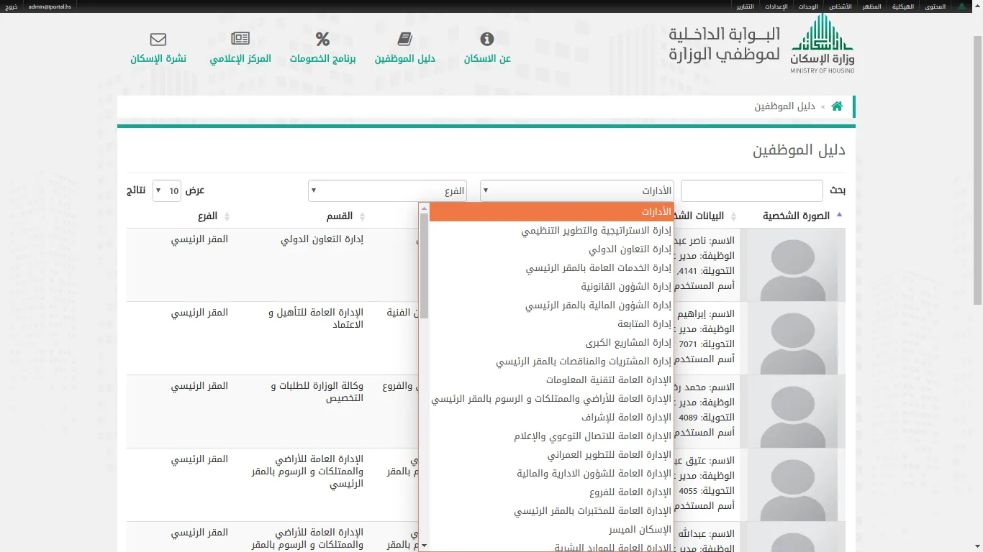The width and height of the screenshot is (983, 552).
Task: Open الوحدات menu in admin bar
Action: tap(808, 6)
